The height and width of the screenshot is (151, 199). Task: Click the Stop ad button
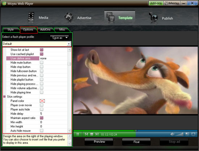click(174, 142)
